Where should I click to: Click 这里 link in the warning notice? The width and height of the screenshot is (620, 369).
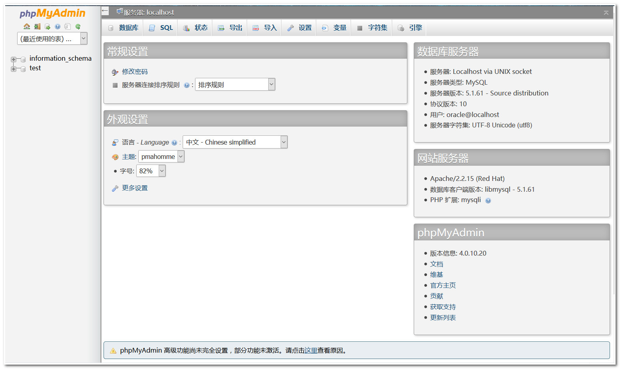[x=311, y=350]
